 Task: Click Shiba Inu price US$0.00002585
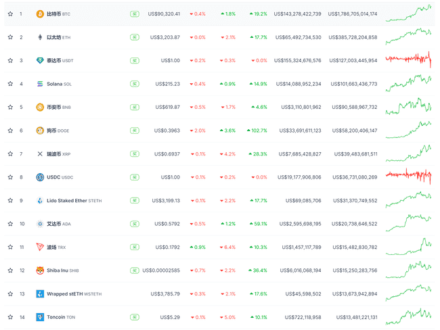(161, 270)
